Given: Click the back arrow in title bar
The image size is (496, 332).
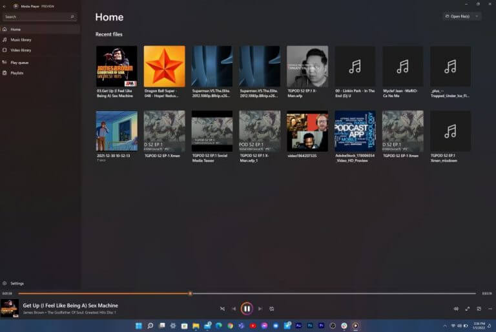Looking at the screenshot, I should tap(5, 6).
